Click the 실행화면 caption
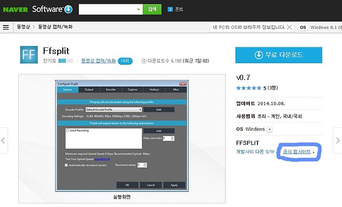Viewport: 342px width, 207px height. point(122,197)
